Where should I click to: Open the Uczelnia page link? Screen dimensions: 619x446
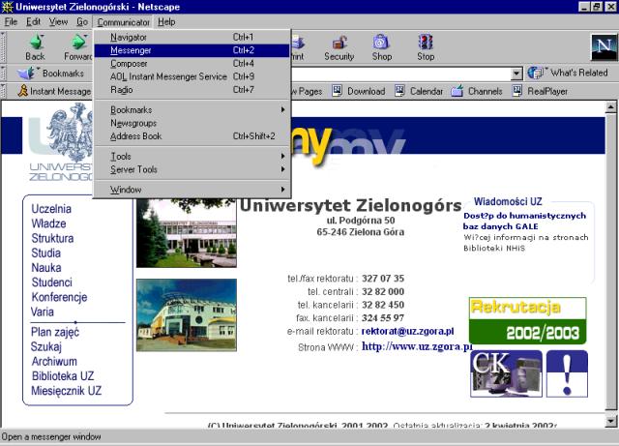(51, 209)
